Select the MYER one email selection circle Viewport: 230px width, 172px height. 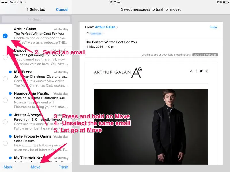(5, 79)
